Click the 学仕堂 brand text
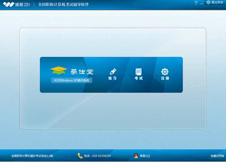This screenshot has height=162, width=226. (82, 72)
